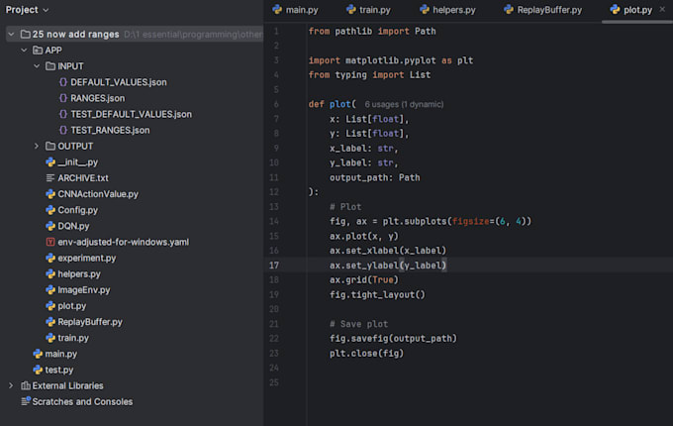Open the Project view dropdown
This screenshot has height=426, width=673.
point(27,10)
